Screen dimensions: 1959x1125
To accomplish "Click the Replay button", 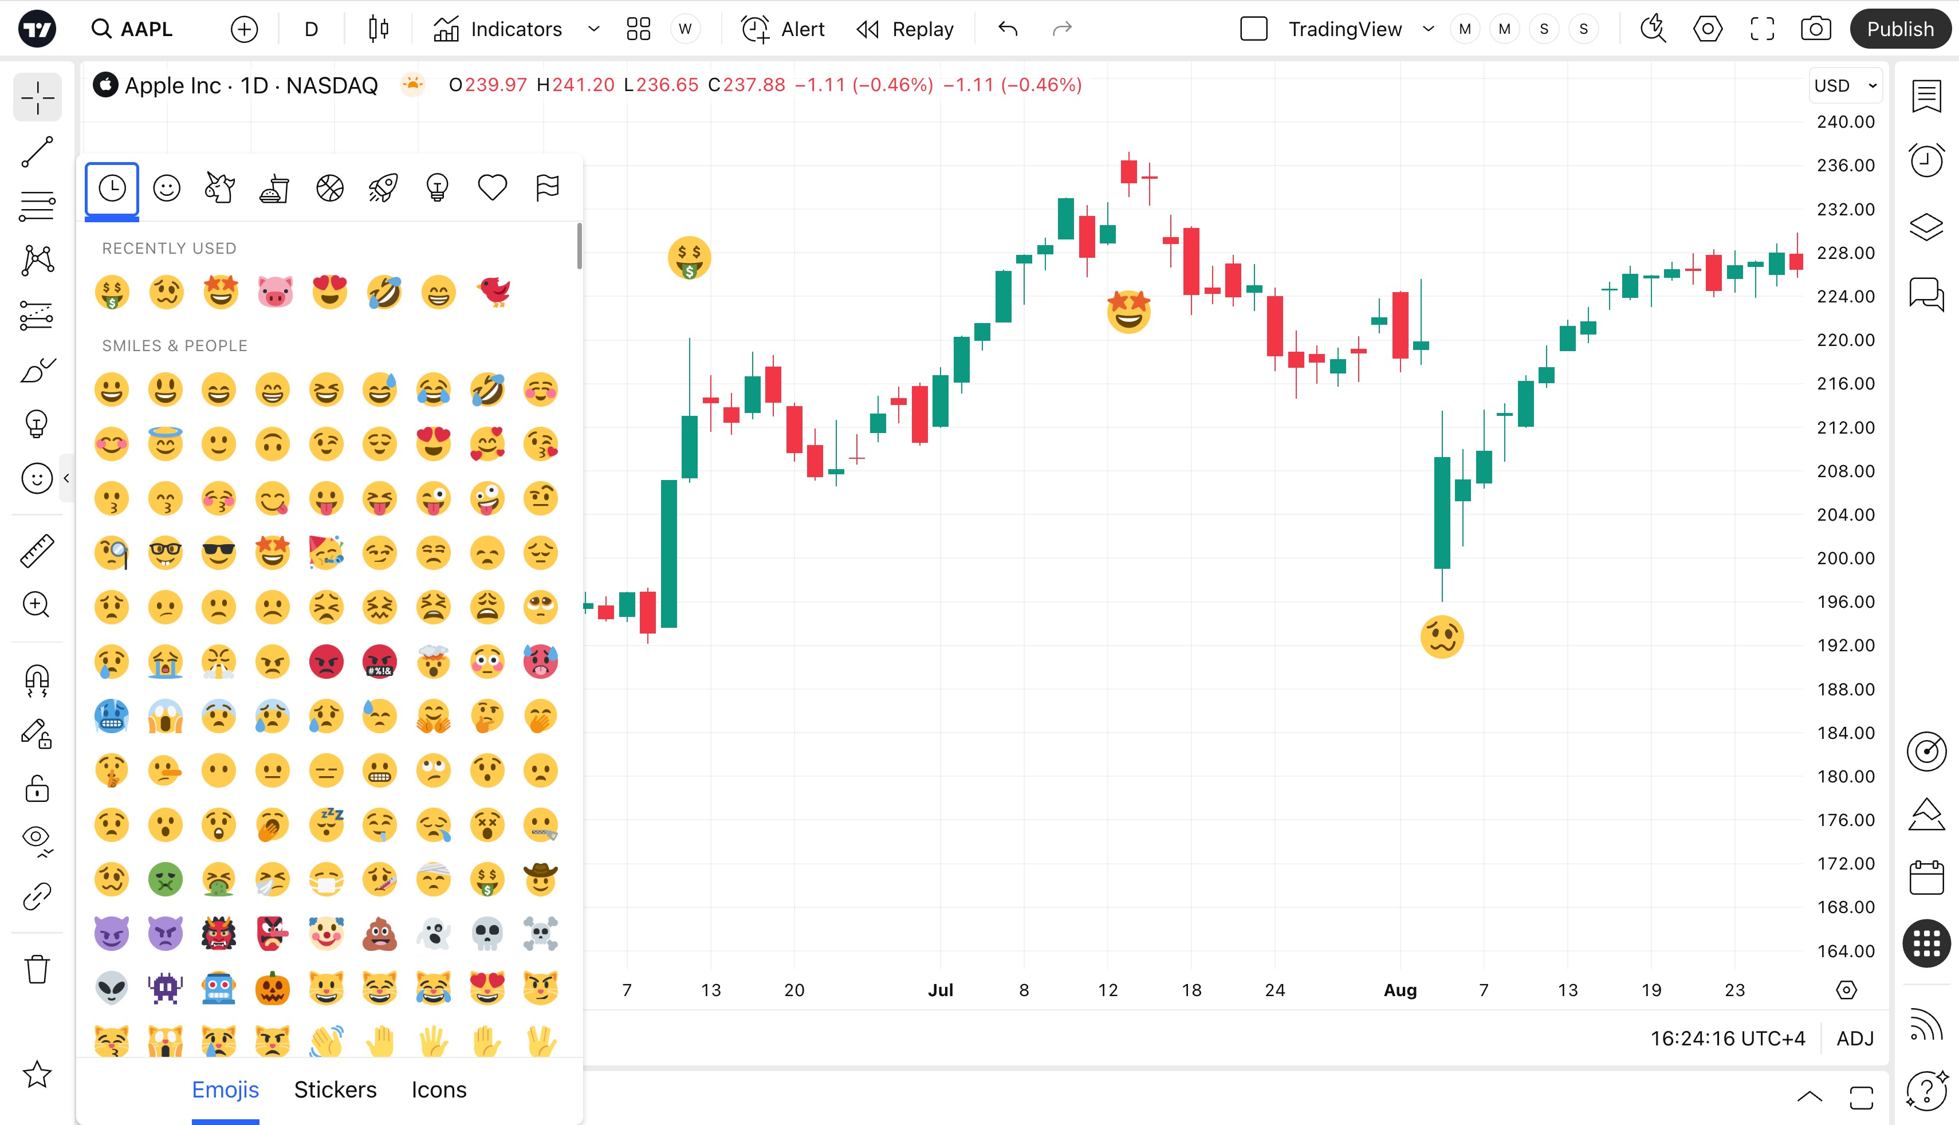I will (906, 29).
